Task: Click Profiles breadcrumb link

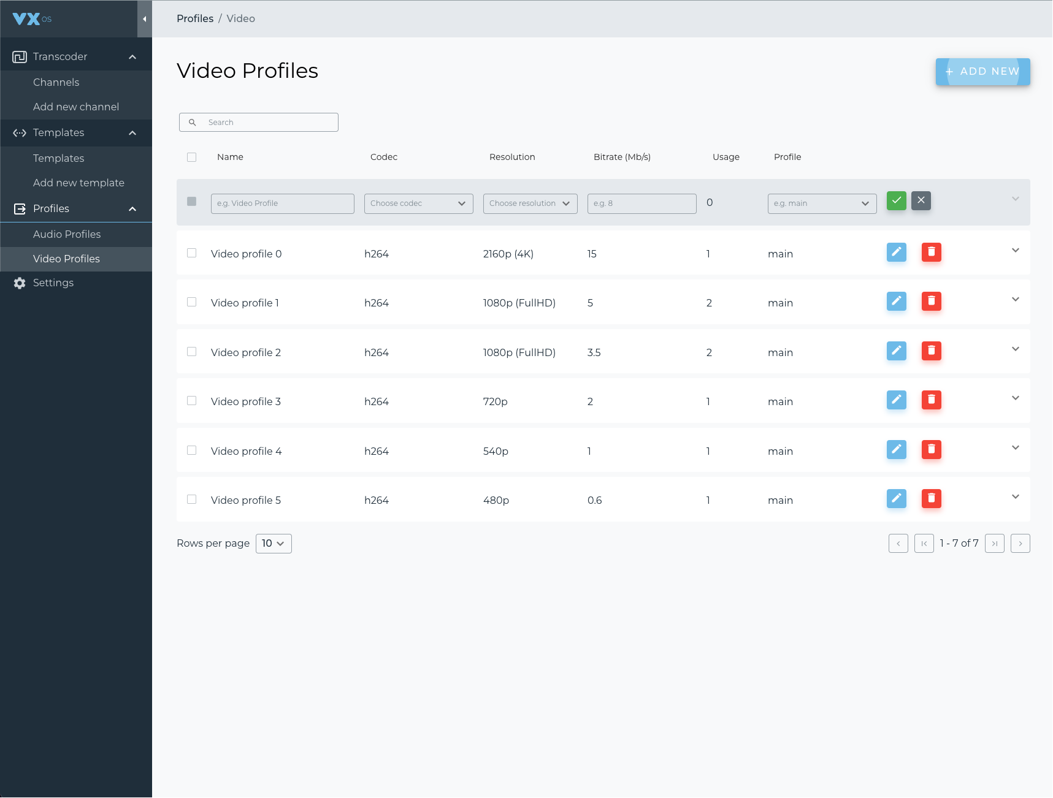Action: (195, 19)
